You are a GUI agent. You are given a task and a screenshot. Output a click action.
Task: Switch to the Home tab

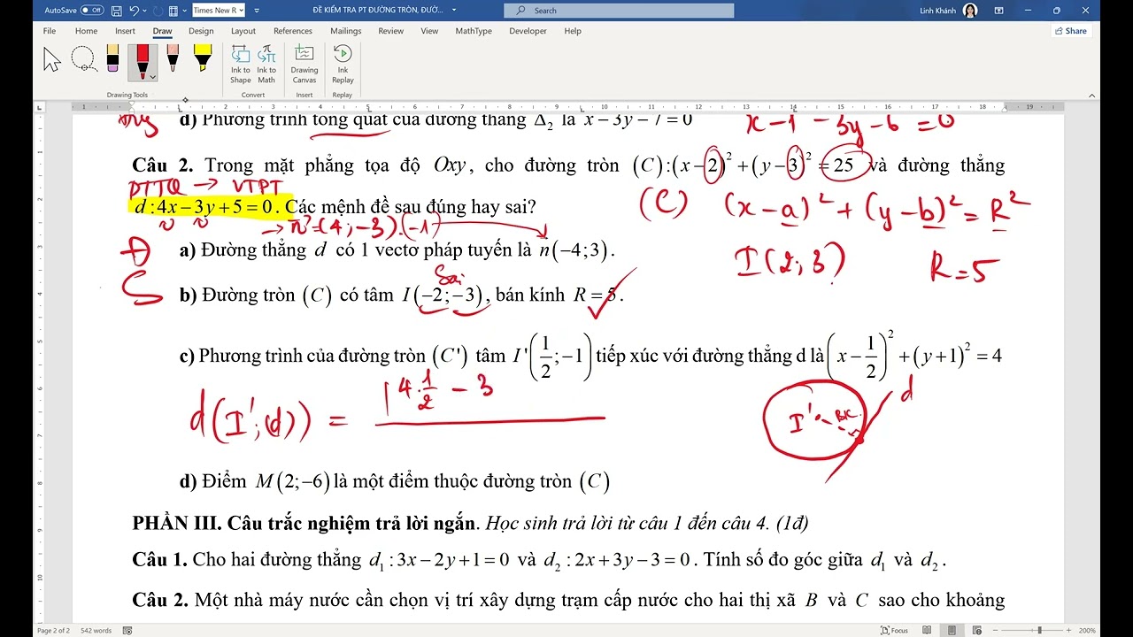point(86,31)
